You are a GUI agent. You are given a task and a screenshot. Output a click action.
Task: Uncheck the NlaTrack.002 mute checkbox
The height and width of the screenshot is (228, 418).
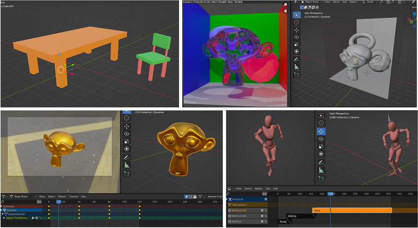point(262,211)
